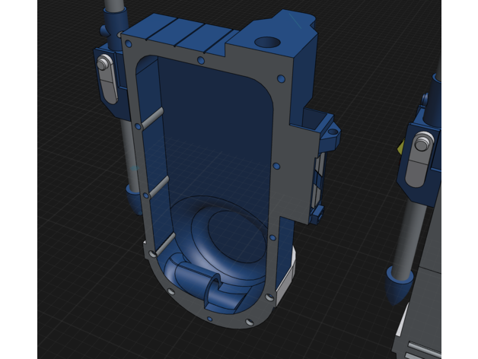Select the blue bracket on housing's right side
The image size is (478, 359).
tap(325, 129)
